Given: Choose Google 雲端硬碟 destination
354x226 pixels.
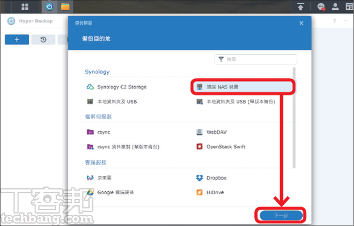Looking at the screenshot, I should pos(116,192).
